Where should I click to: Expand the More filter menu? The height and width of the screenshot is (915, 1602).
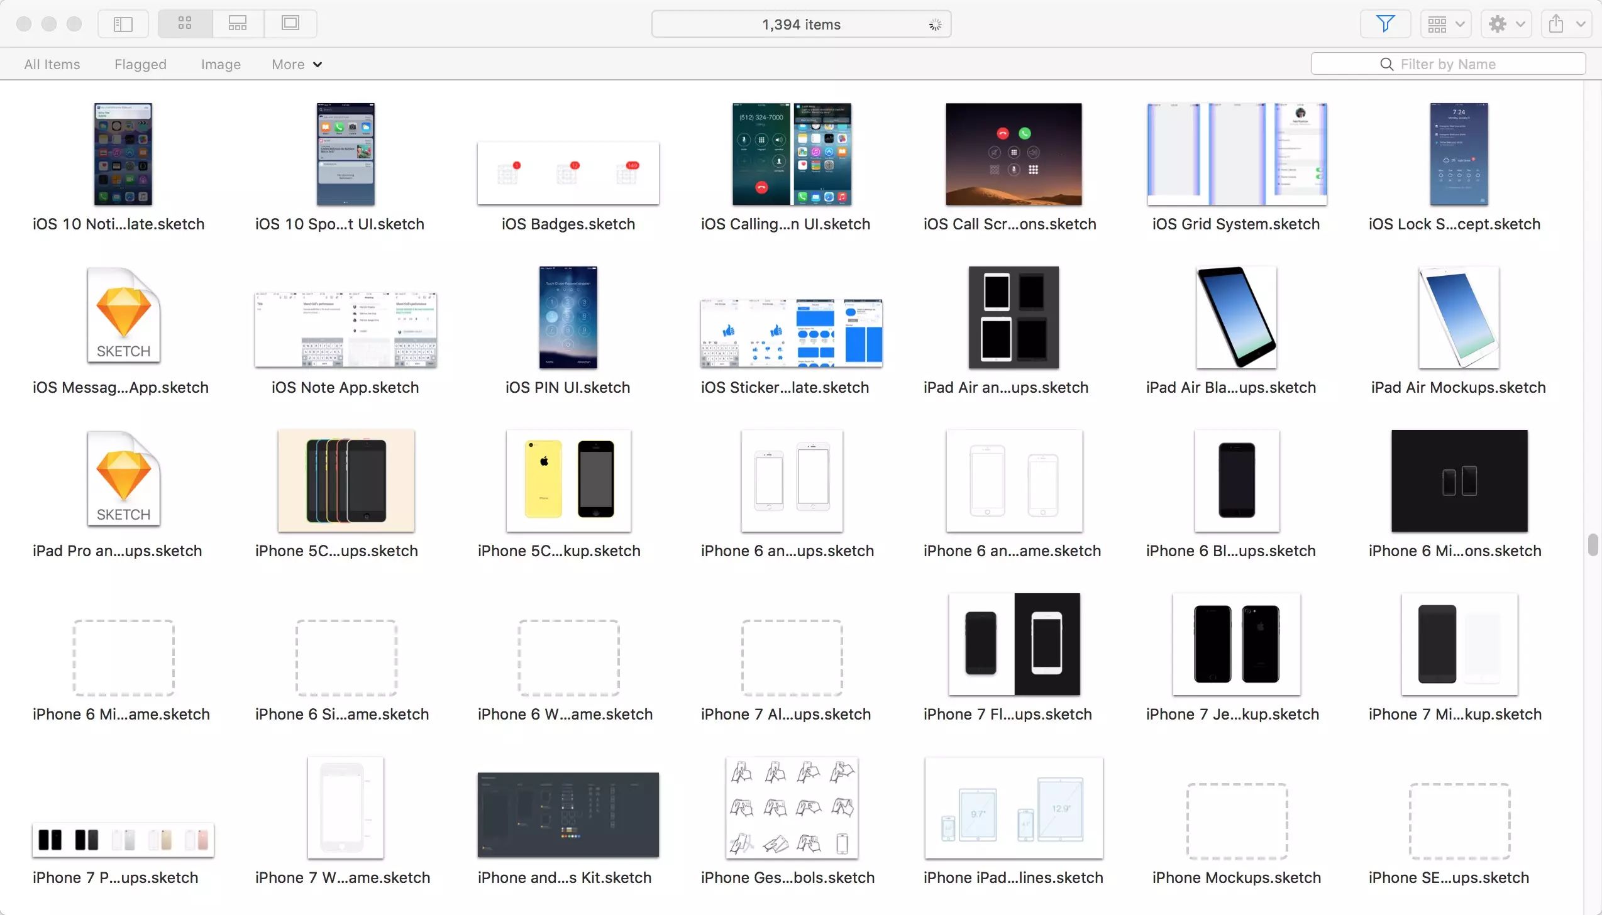click(x=297, y=64)
